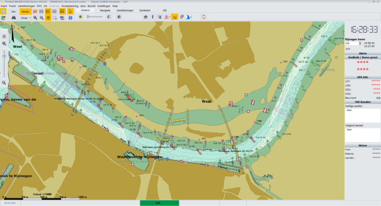Toggle the Plan mode button

pyautogui.click(x=14, y=11)
